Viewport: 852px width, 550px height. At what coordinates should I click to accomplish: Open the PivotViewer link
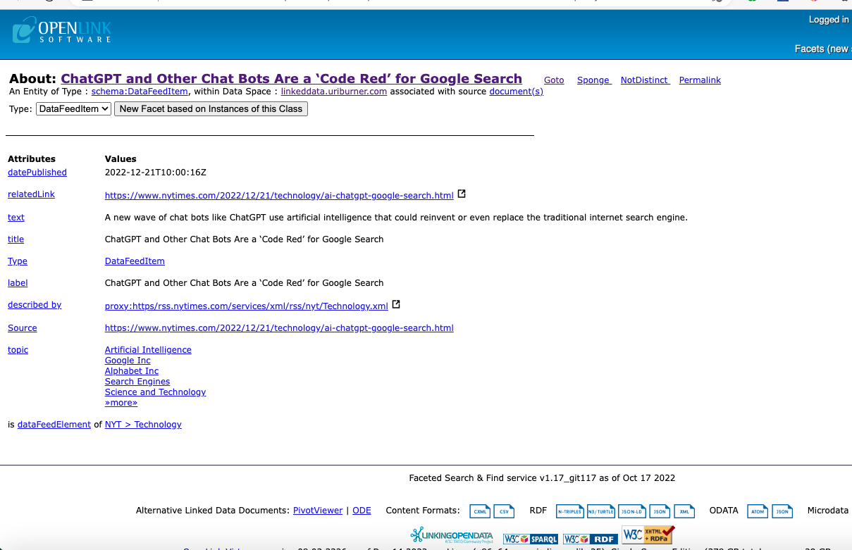point(318,511)
